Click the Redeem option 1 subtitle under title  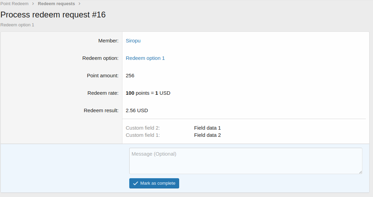17,25
